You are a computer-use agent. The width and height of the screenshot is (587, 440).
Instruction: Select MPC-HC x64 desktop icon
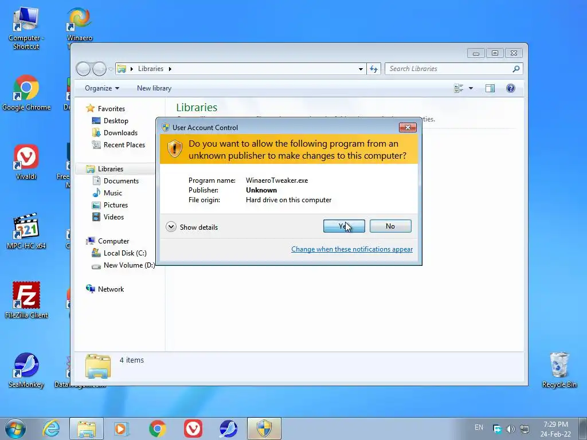[x=26, y=231]
